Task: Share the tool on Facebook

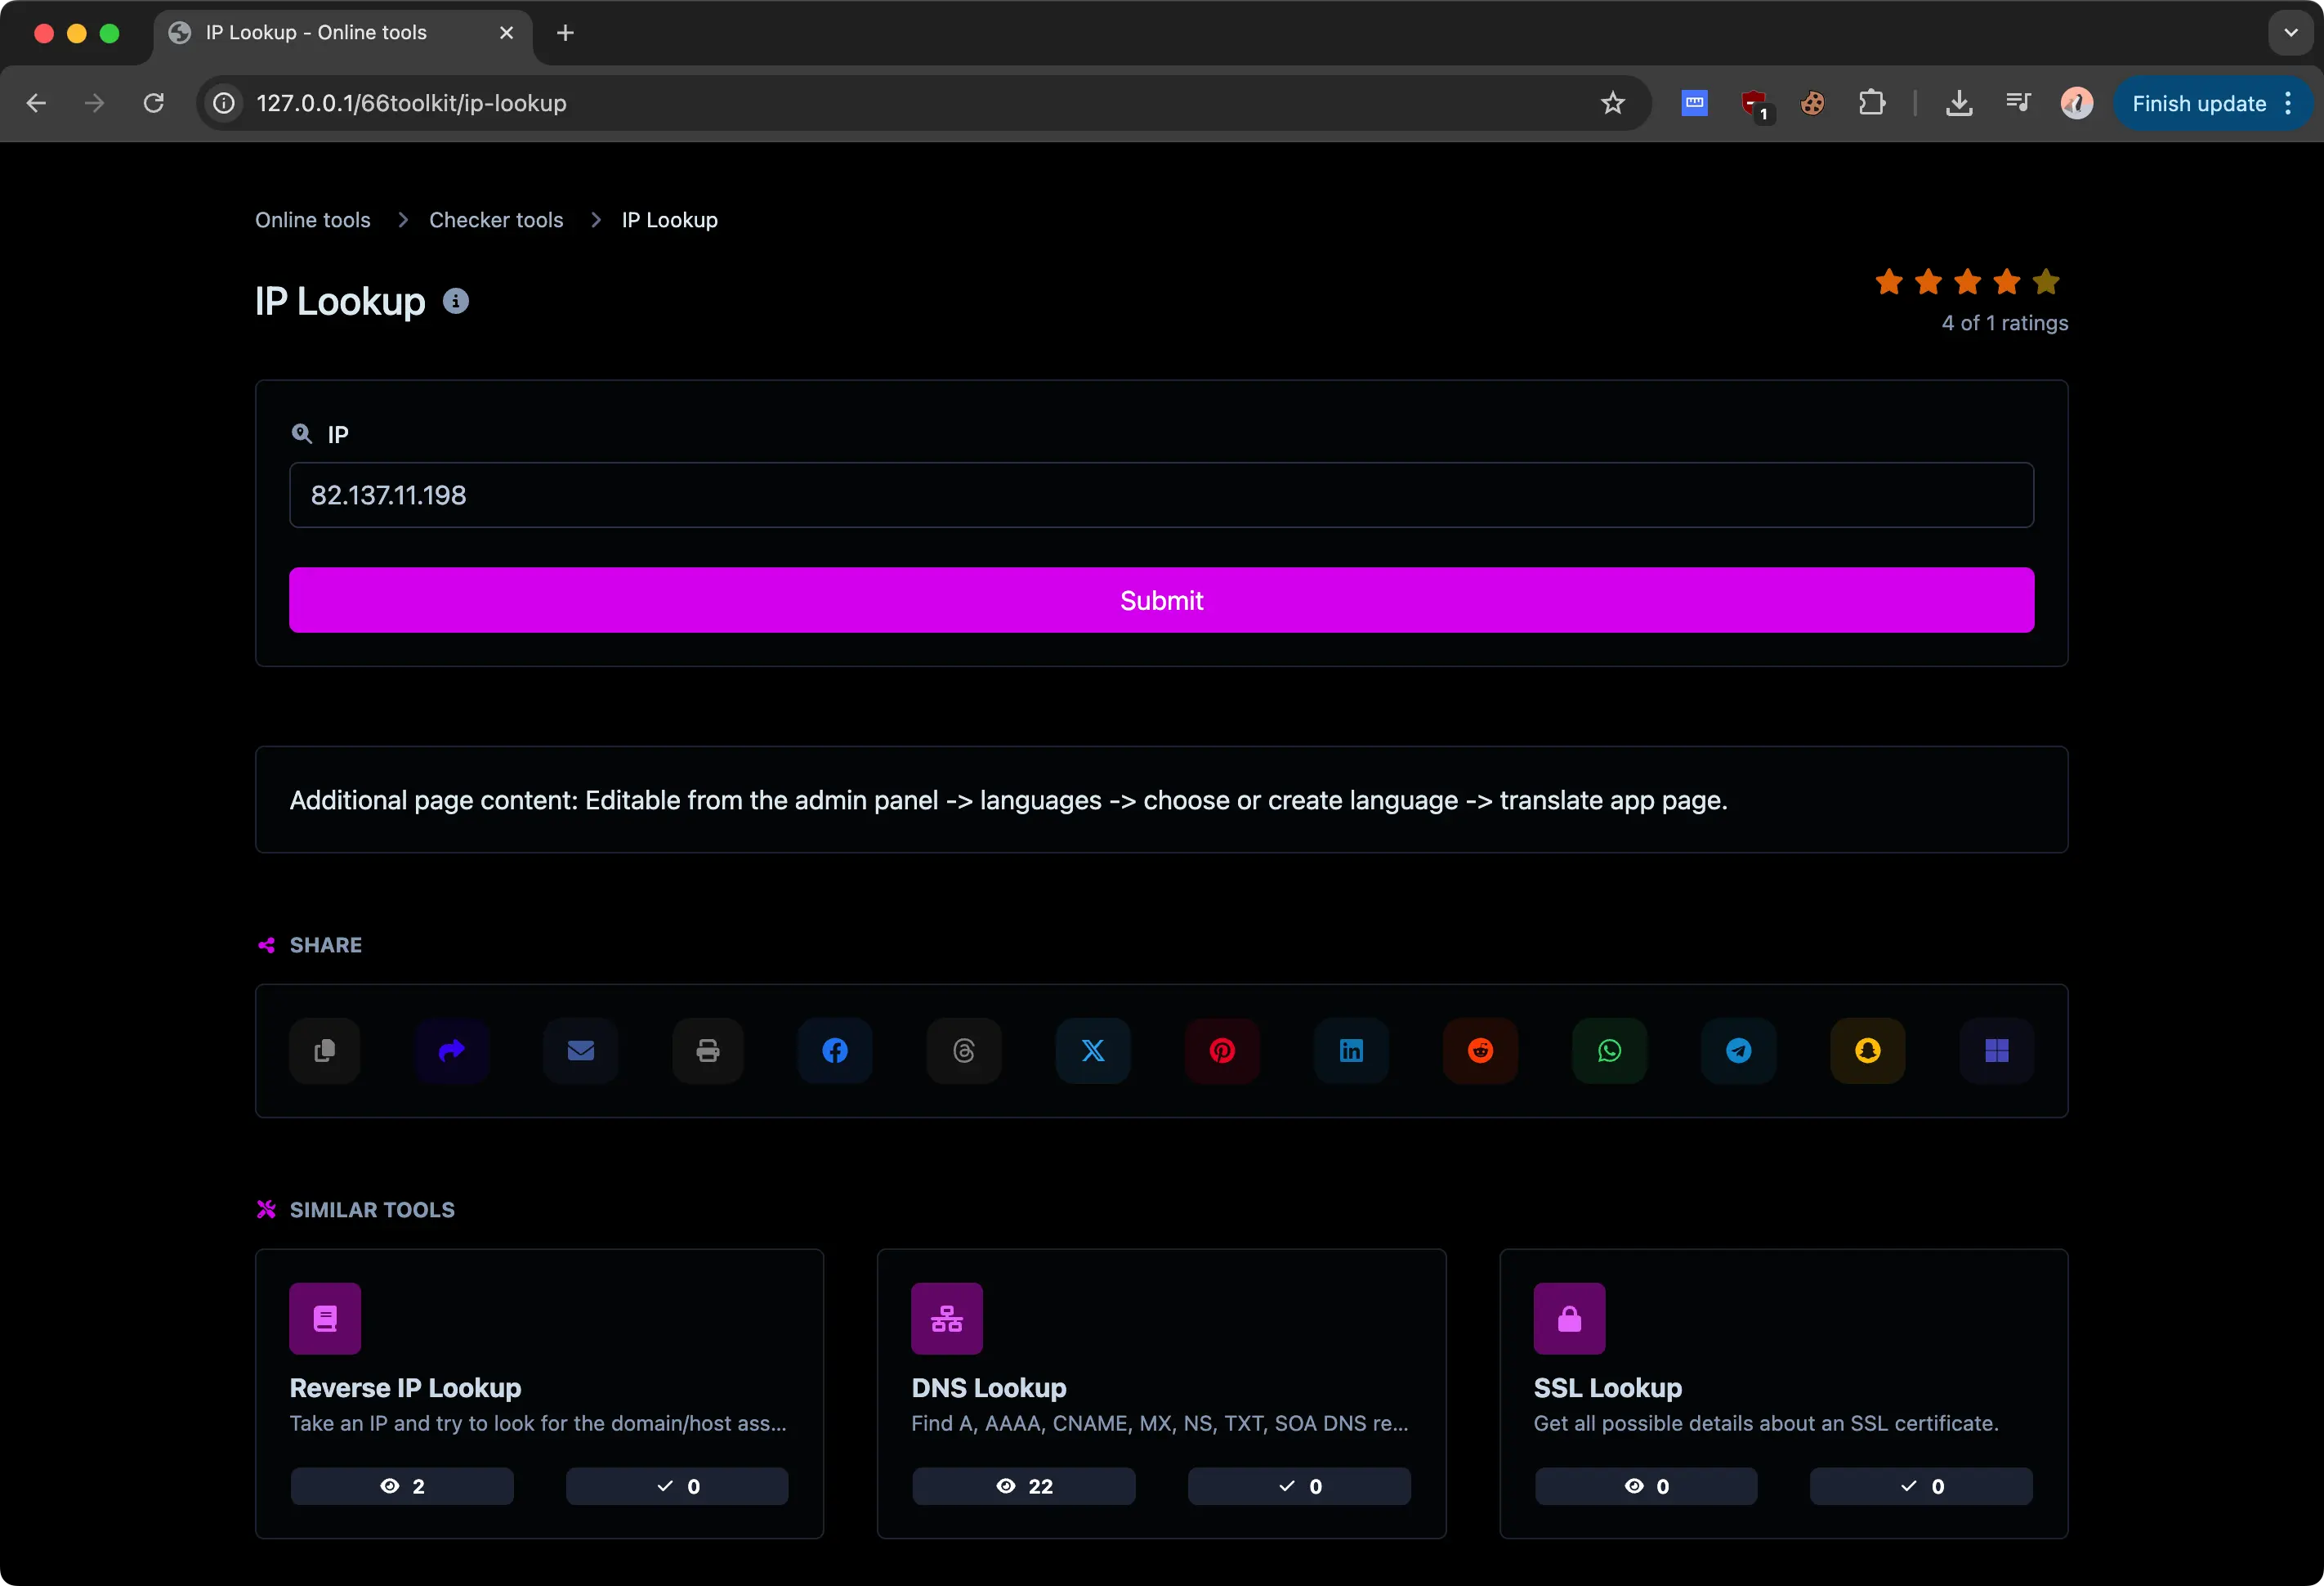Action: pos(834,1051)
